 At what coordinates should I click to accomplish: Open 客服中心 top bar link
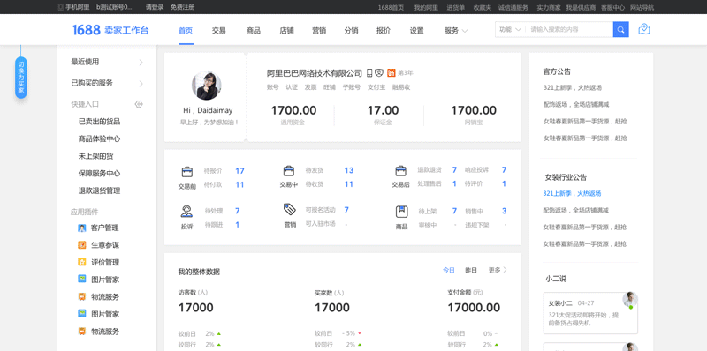pyautogui.click(x=612, y=7)
